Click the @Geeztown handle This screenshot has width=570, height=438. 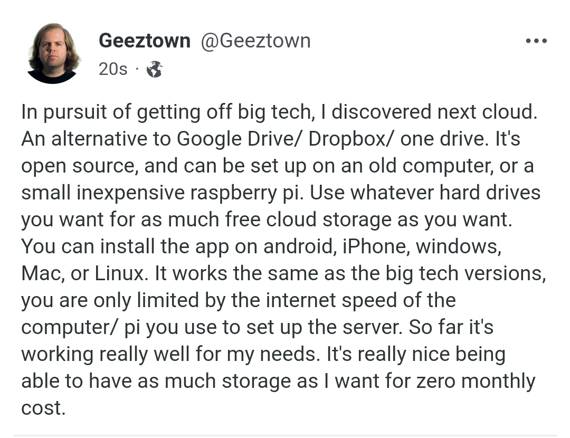click(x=255, y=41)
